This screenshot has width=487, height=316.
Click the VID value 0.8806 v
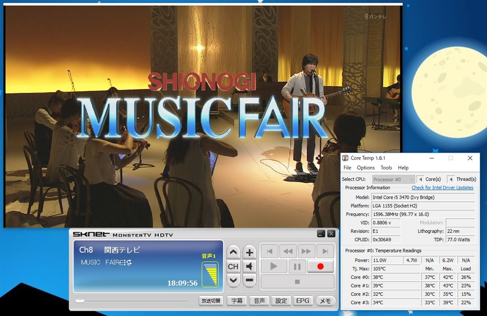(x=386, y=222)
